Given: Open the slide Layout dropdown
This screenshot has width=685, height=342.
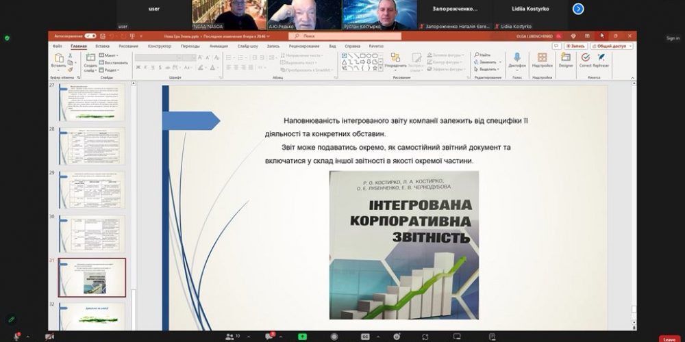Looking at the screenshot, I should pyautogui.click(x=108, y=55).
